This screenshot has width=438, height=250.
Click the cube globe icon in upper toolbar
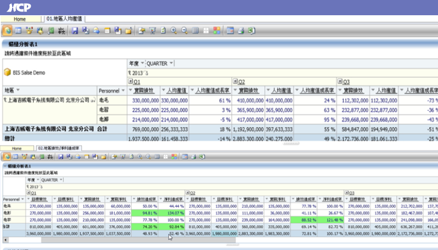7,30
